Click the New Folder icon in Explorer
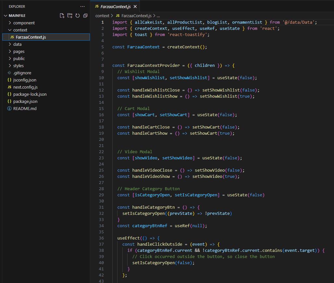 point(70,16)
